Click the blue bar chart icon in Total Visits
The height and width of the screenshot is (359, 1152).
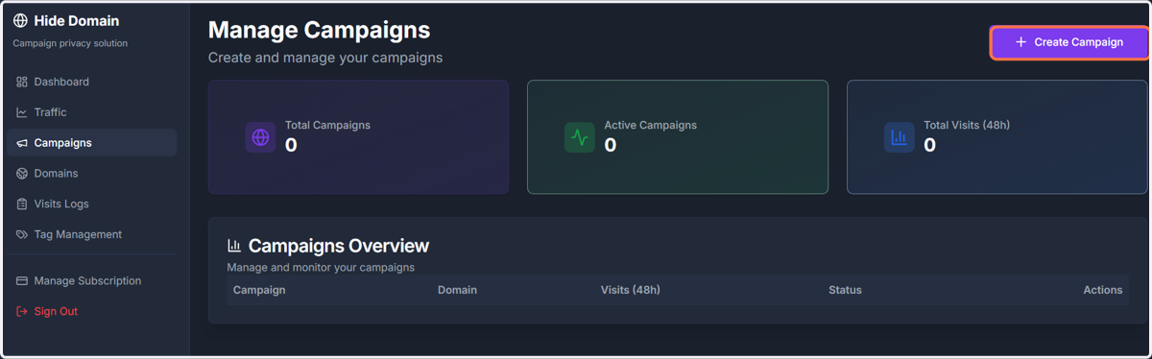point(900,137)
